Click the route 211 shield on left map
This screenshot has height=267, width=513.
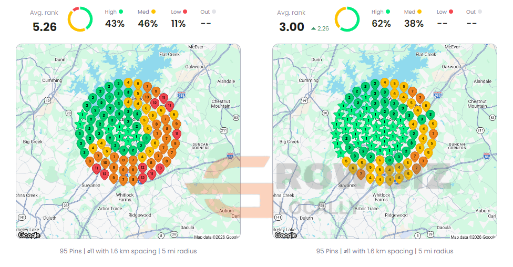(224, 130)
